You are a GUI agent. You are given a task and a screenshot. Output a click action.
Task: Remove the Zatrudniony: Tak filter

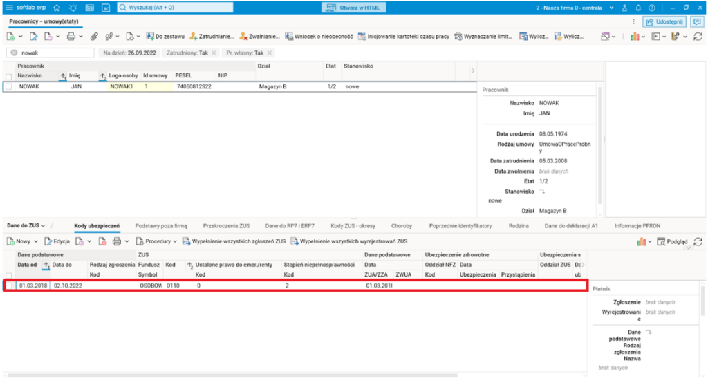[214, 53]
